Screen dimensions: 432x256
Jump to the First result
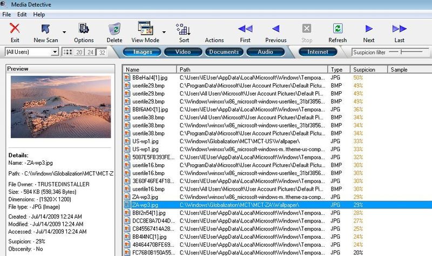pyautogui.click(x=245, y=32)
